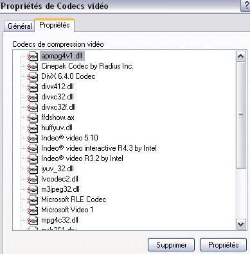Click the file icon for divx412.dll
250x254 pixels.
click(x=33, y=87)
